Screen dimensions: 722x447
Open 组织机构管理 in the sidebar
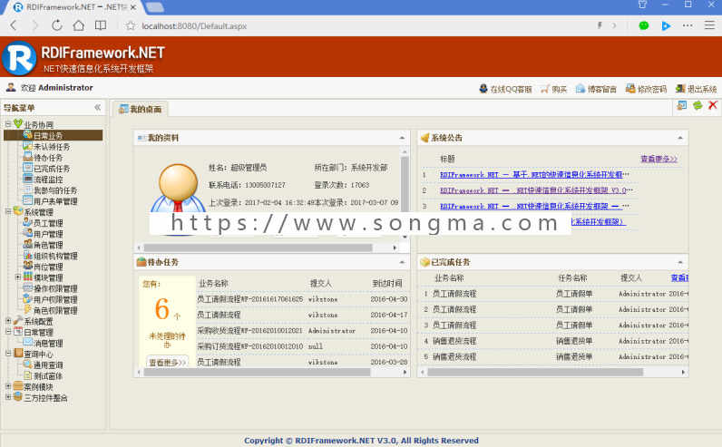point(55,256)
